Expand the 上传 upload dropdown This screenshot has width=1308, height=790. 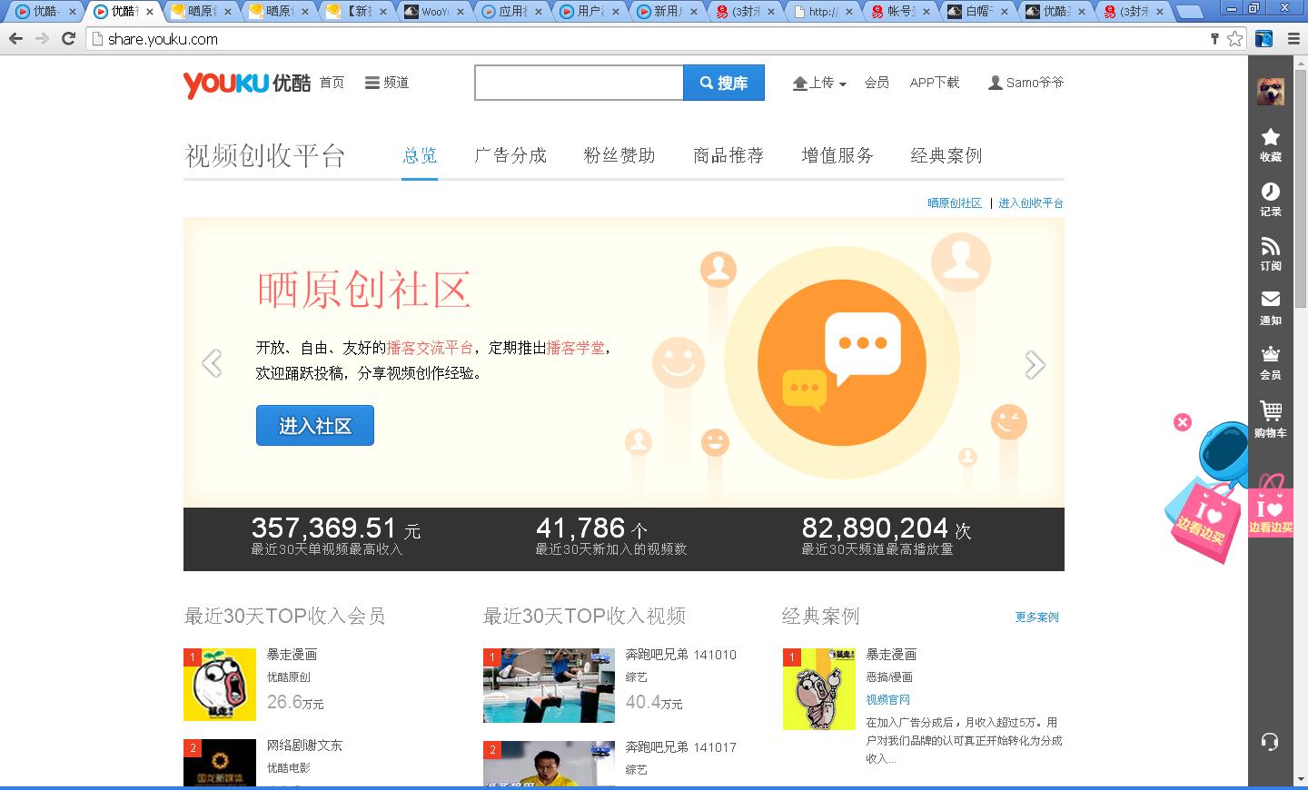click(819, 83)
